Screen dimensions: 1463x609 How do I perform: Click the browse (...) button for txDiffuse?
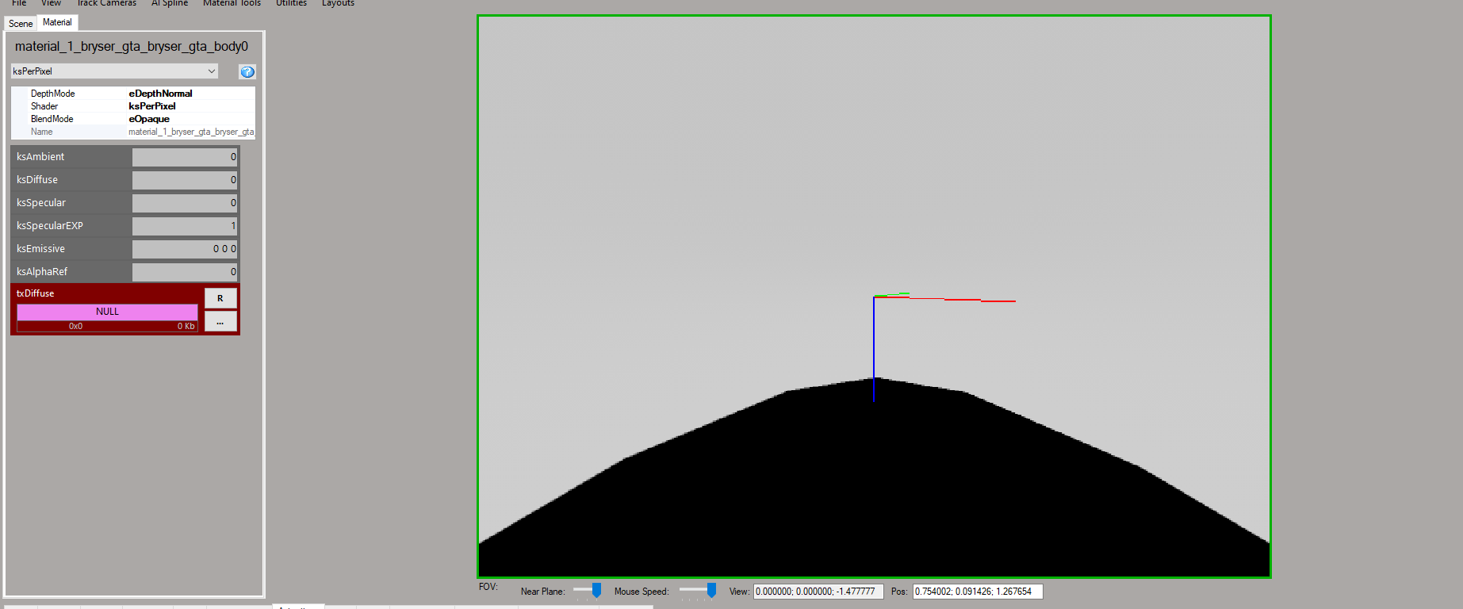[x=220, y=322]
